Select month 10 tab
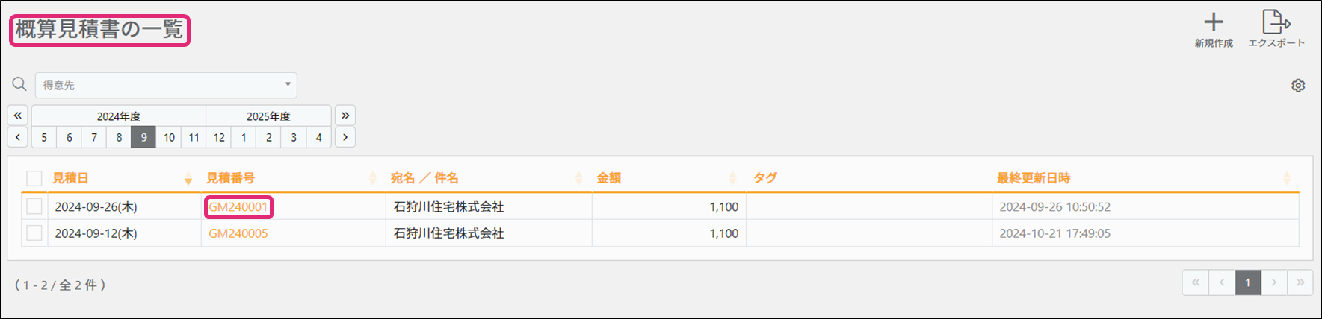Image resolution: width=1322 pixels, height=319 pixels. (169, 137)
